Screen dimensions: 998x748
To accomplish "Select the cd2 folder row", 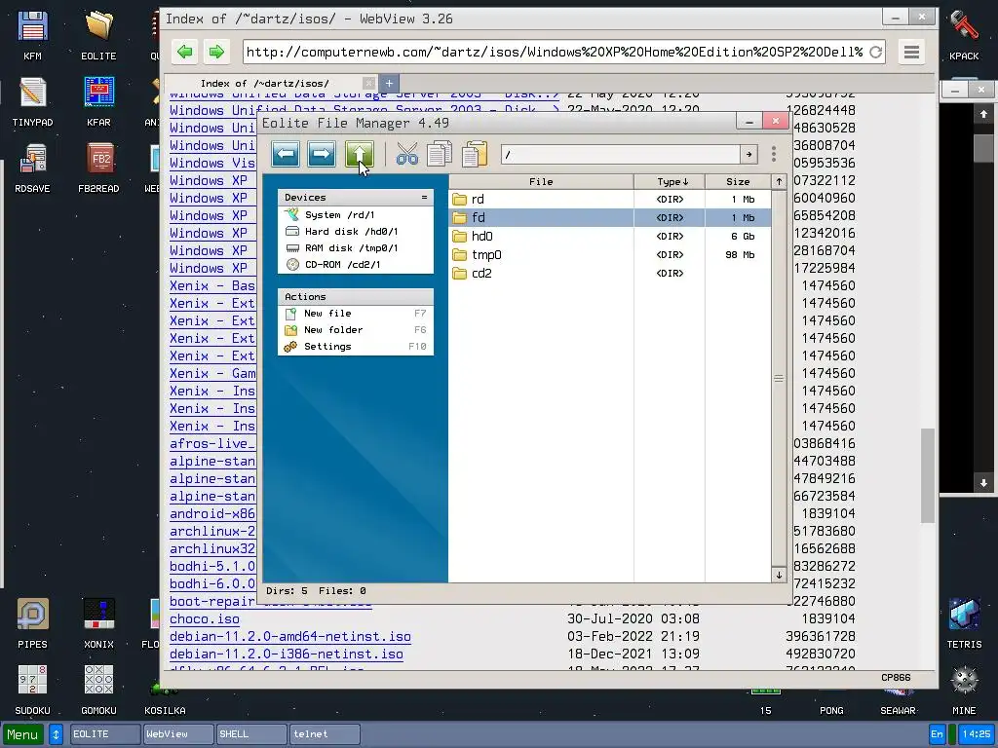I will [610, 273].
